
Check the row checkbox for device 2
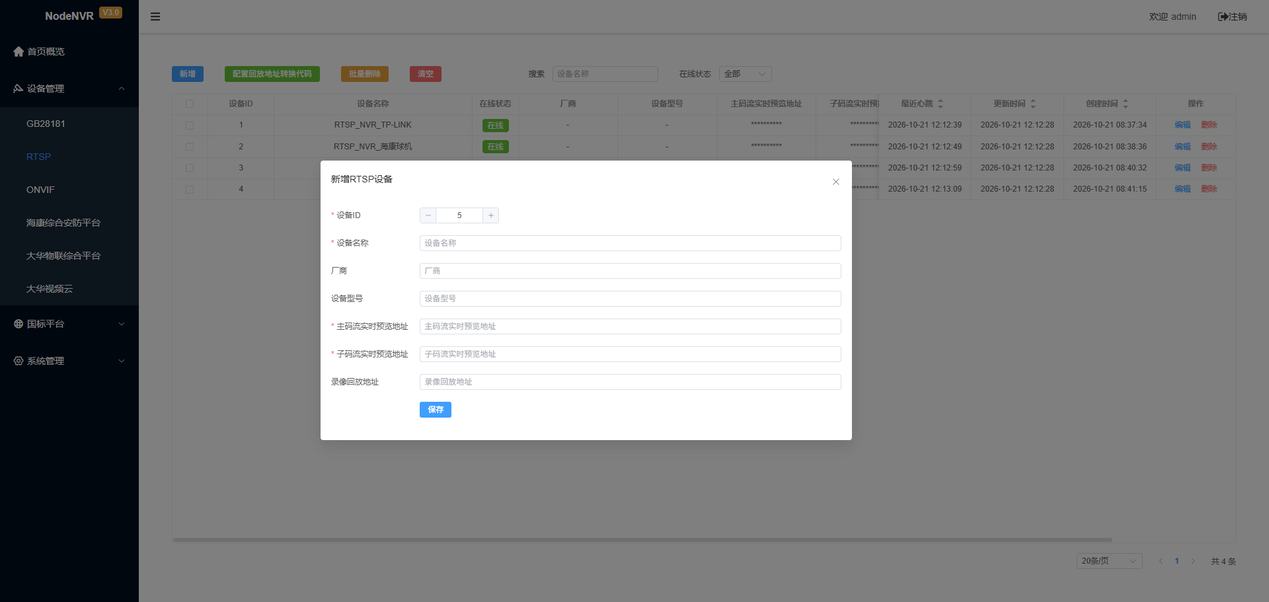190,147
